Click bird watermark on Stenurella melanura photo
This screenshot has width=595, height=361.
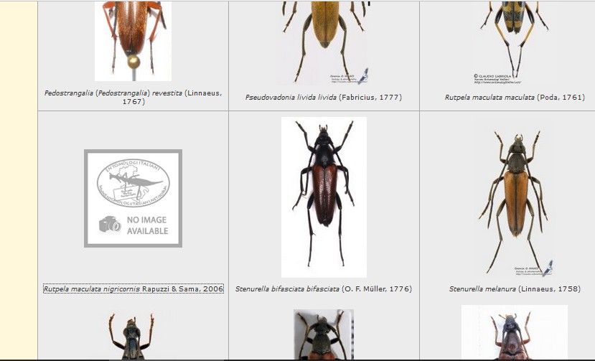click(x=546, y=268)
